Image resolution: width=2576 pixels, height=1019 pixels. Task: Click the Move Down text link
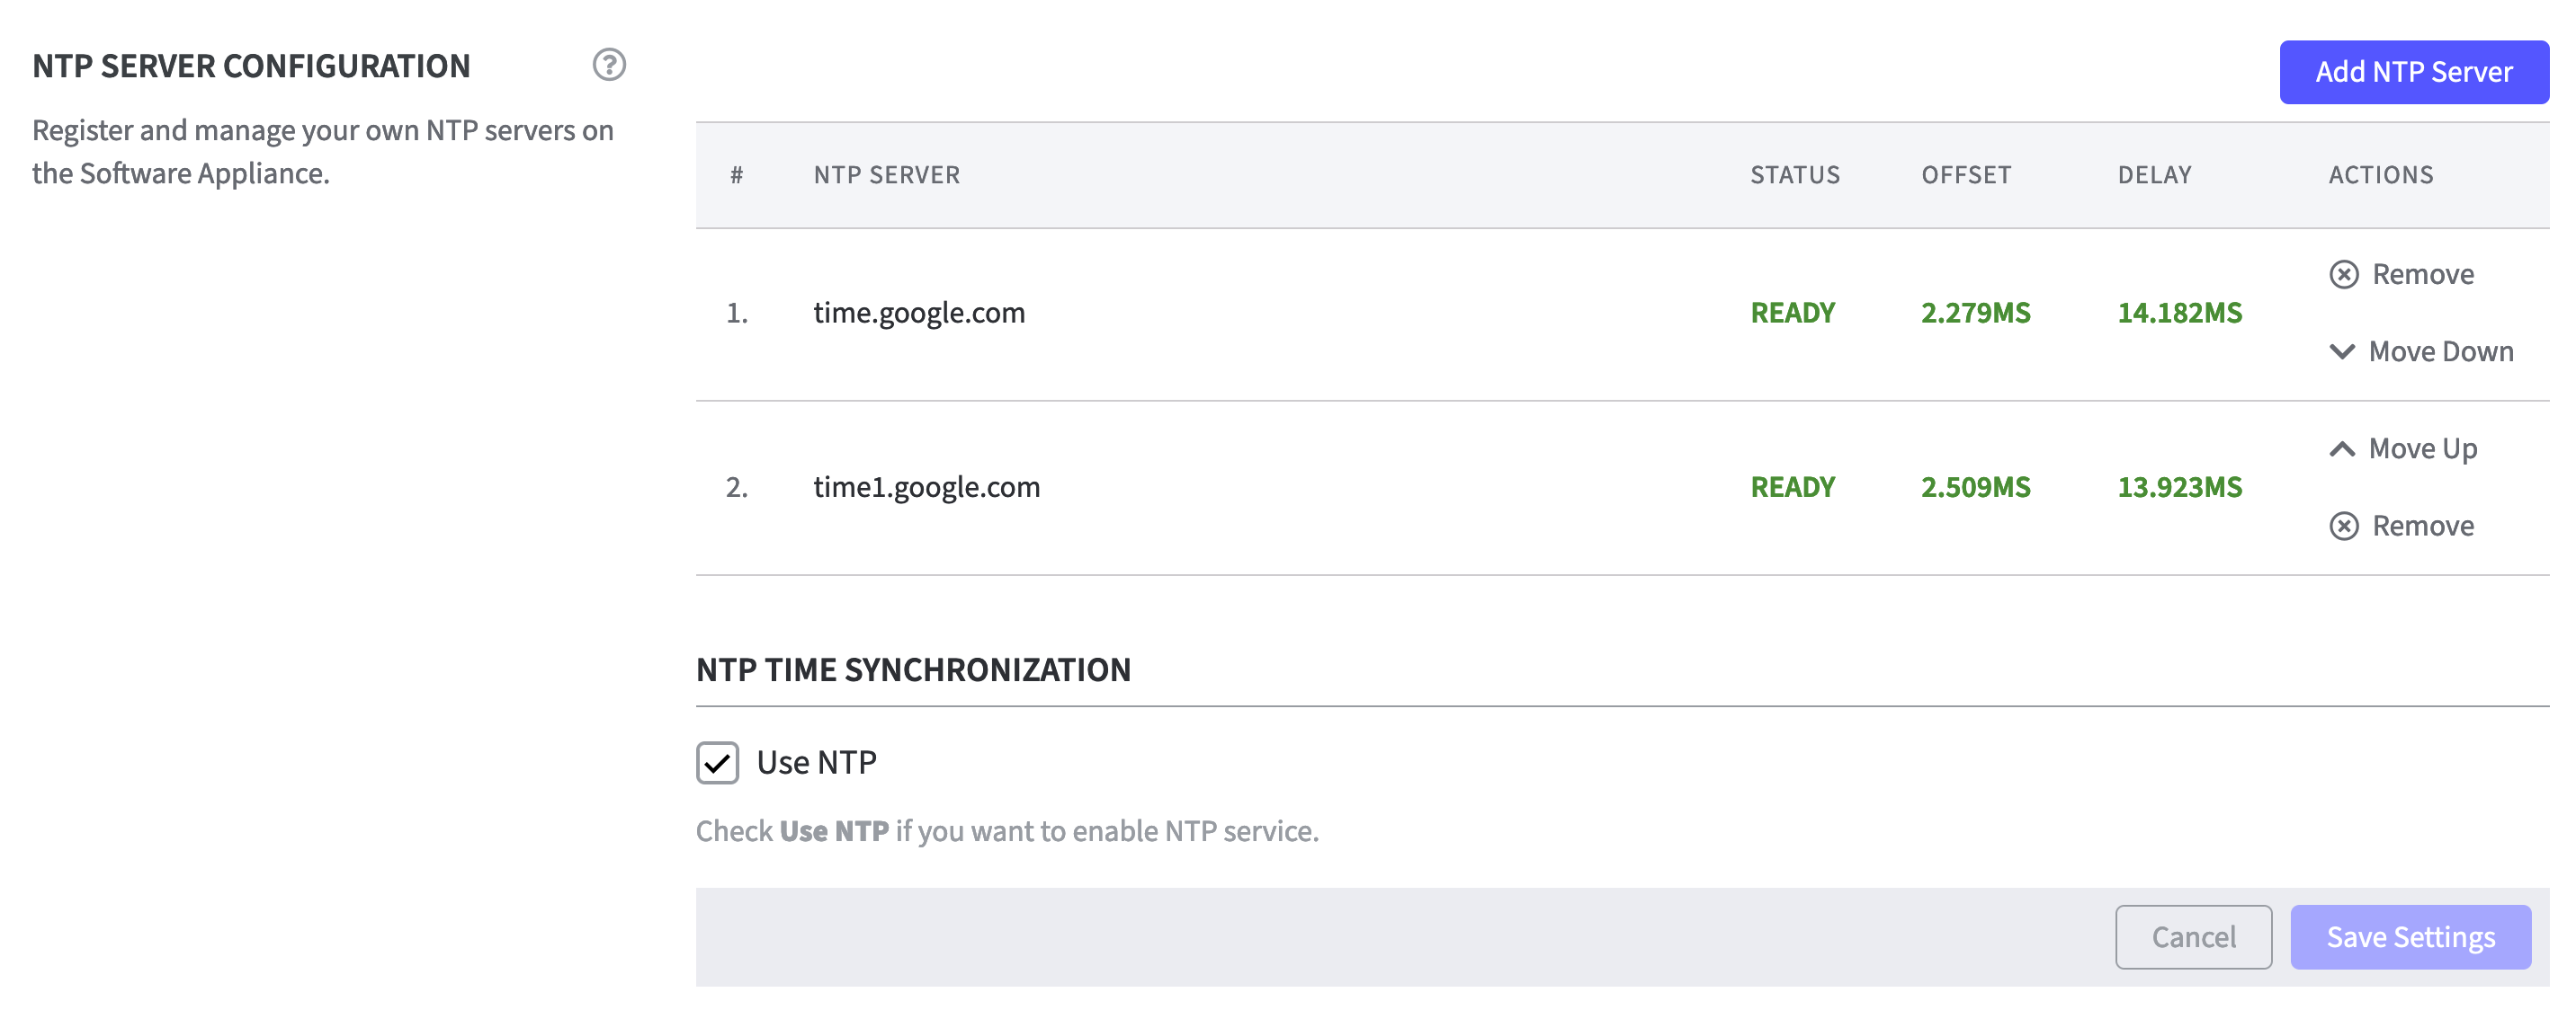tap(2440, 351)
